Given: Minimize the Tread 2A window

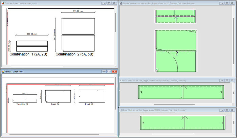Looking at the screenshot, I should 222,110.
